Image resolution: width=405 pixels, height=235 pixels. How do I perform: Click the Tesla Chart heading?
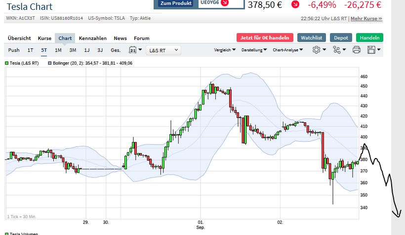30,7
